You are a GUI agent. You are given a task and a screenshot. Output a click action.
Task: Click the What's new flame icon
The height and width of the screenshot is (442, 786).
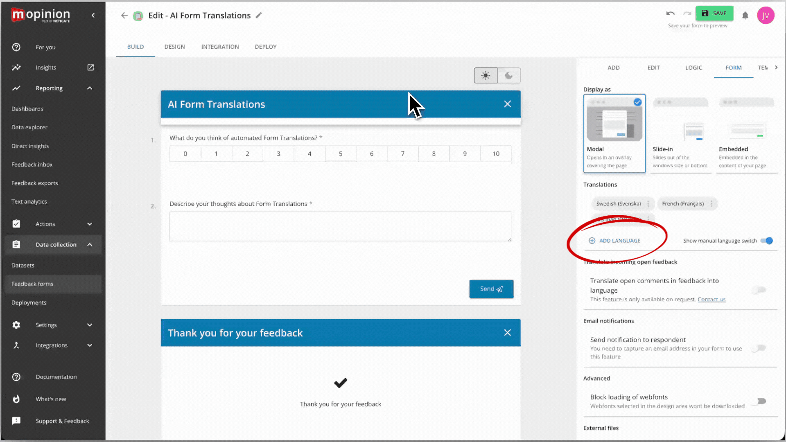16,399
